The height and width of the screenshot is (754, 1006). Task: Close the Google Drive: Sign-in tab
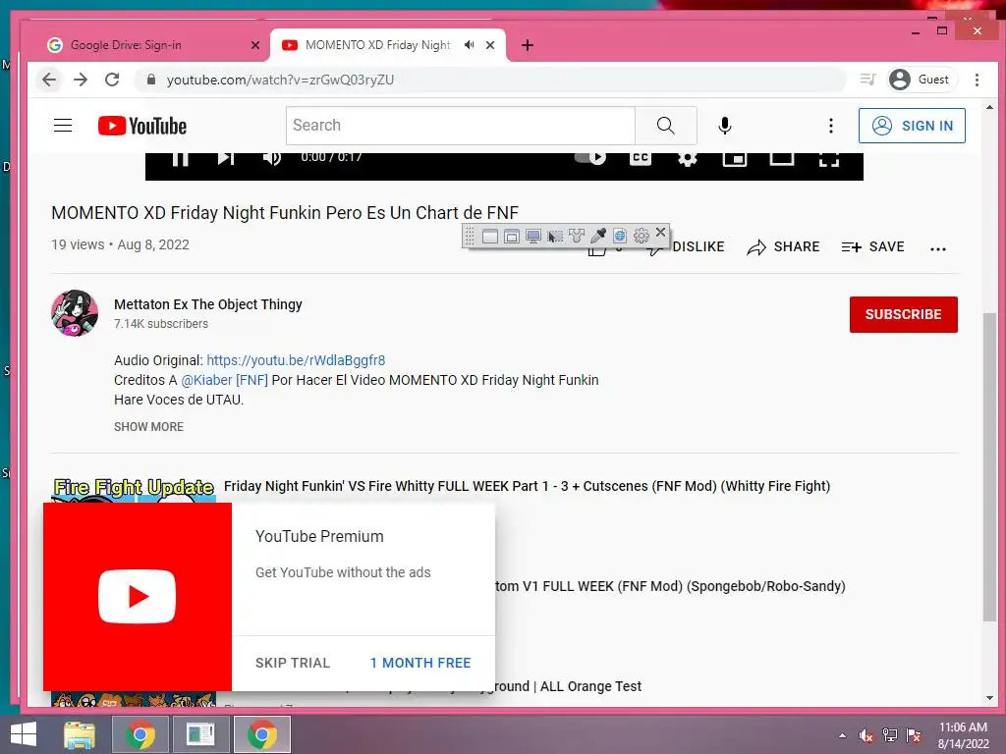tap(255, 45)
